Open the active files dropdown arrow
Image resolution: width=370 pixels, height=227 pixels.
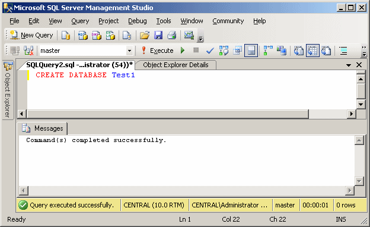click(x=349, y=65)
